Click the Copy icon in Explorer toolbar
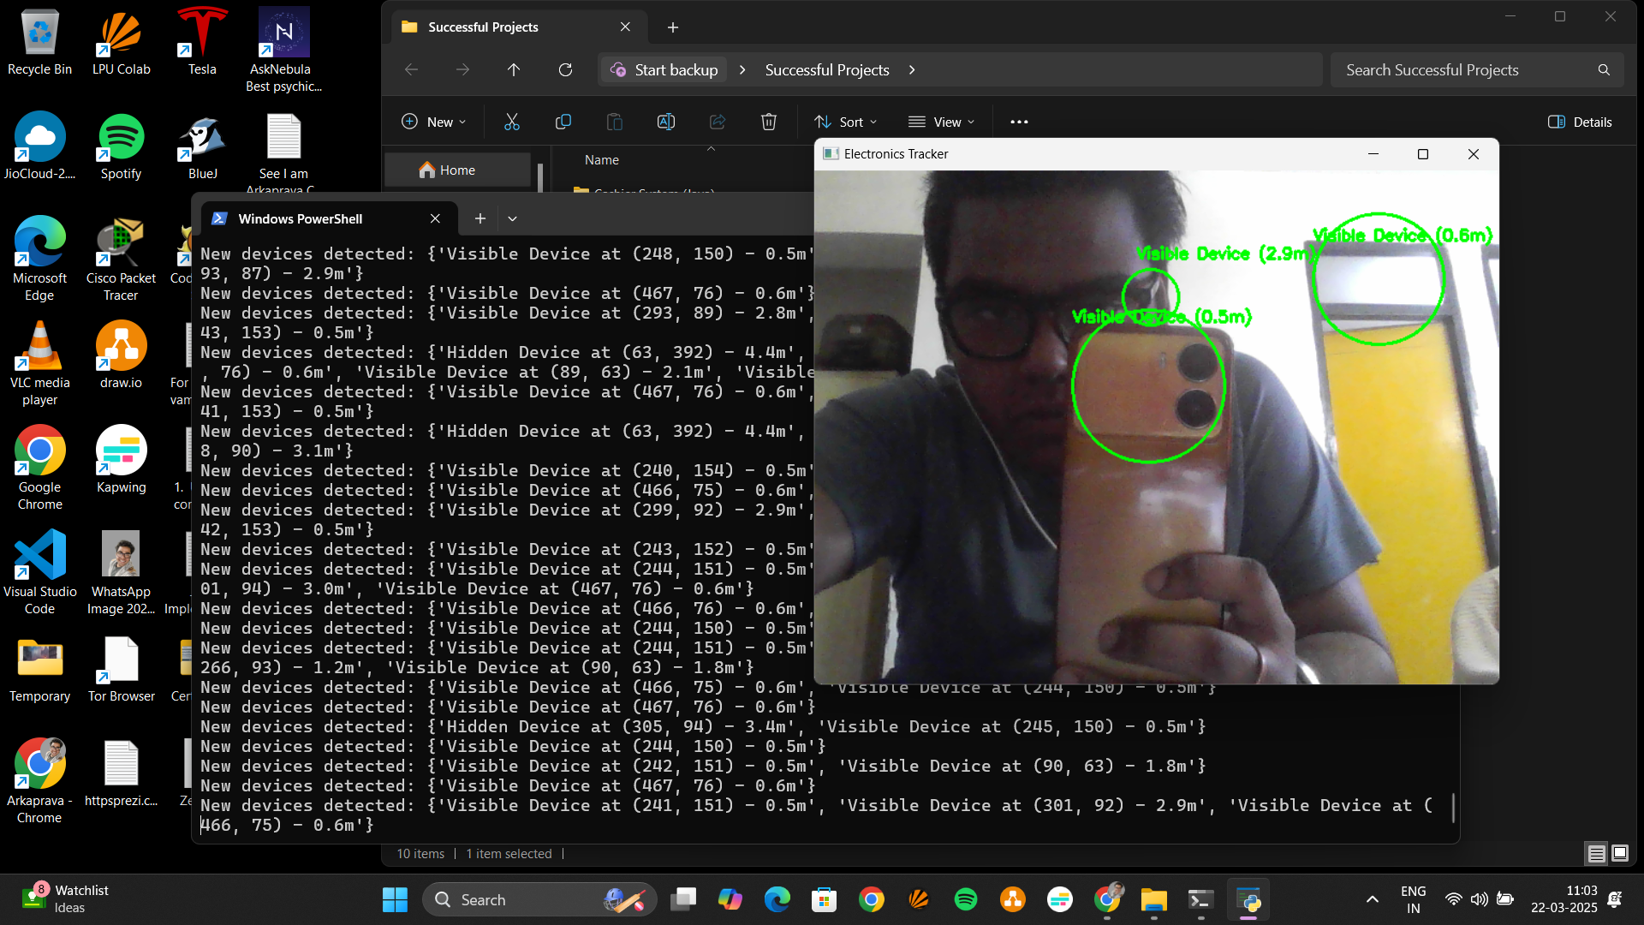 click(563, 122)
